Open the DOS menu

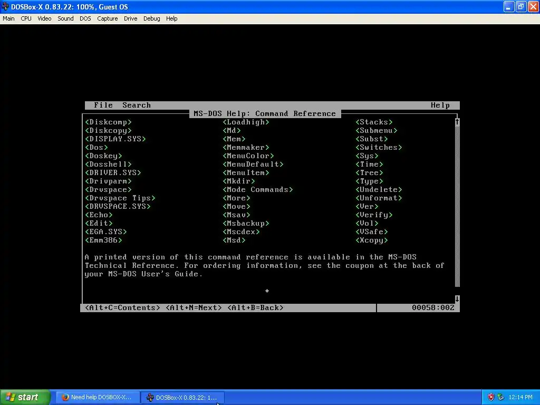[x=85, y=18]
